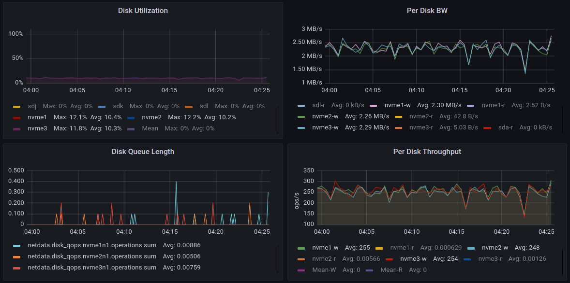Toggle the netdata.disk_qops.nvme2n1.operations.sum series

click(x=92, y=256)
